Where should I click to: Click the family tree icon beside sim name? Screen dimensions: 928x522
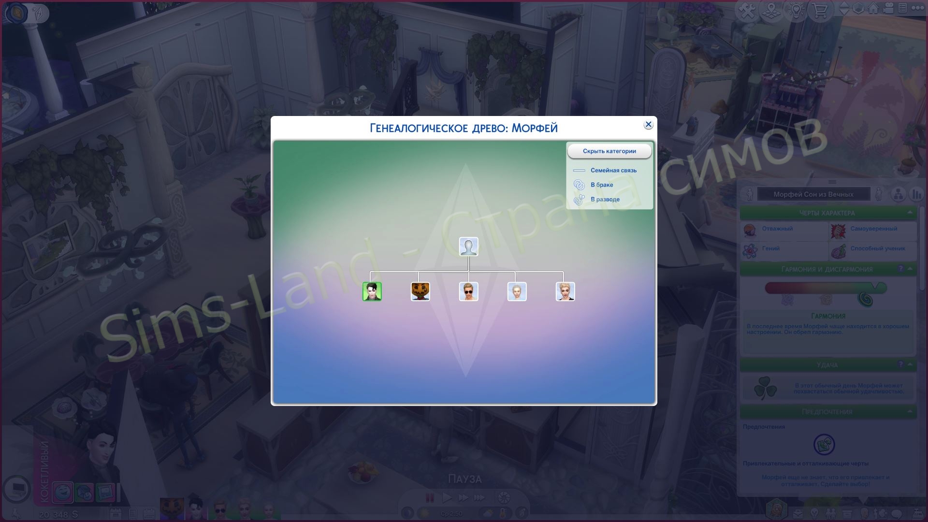coord(898,194)
